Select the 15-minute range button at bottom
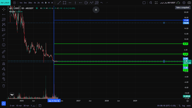This screenshot has height=108, width=192. coord(19,106)
